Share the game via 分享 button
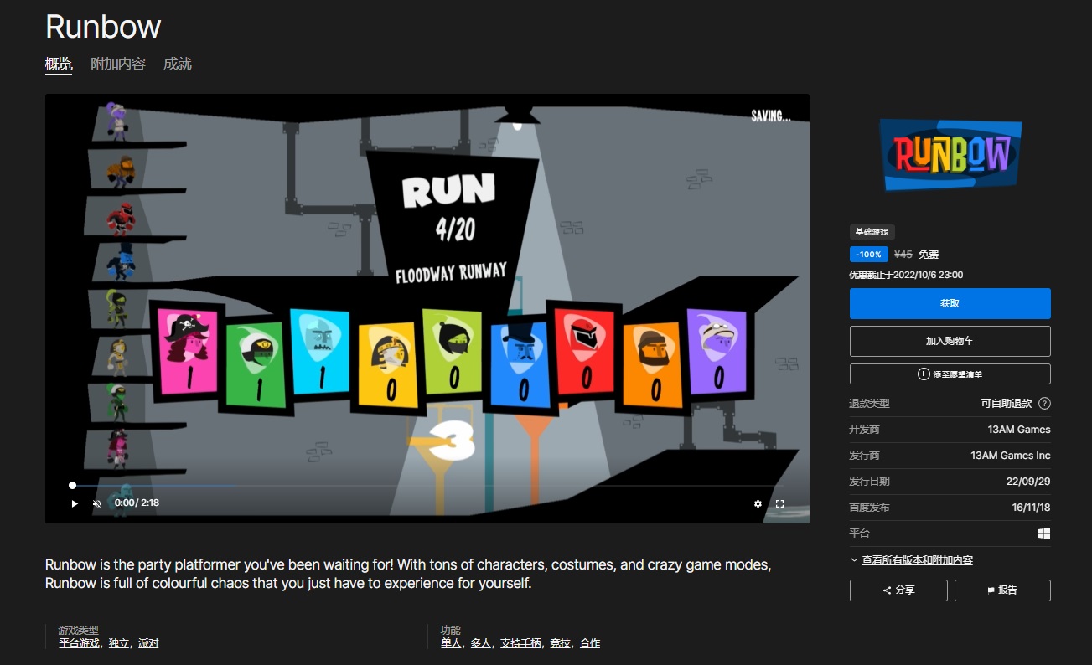 click(898, 590)
